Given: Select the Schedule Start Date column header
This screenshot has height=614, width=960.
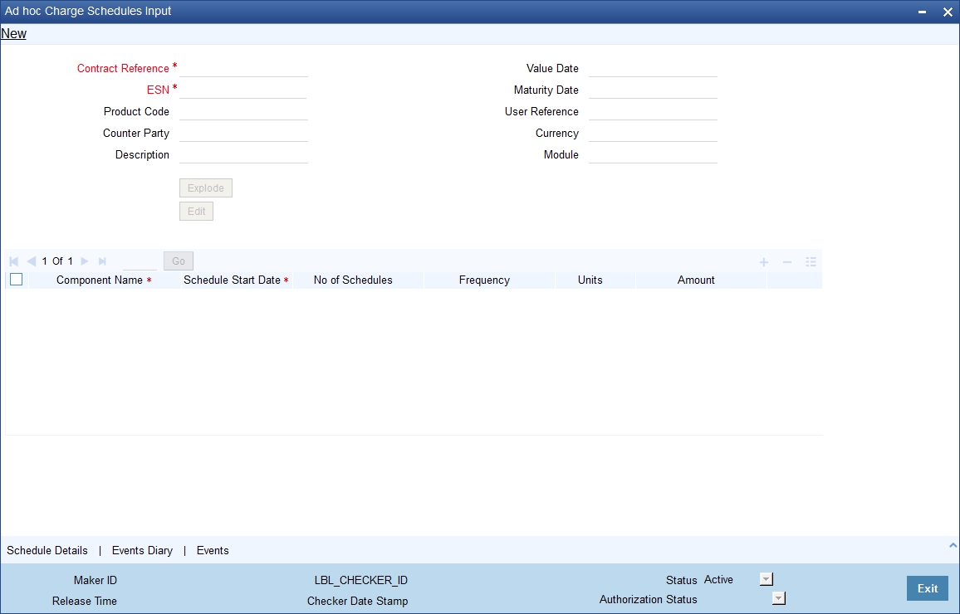Looking at the screenshot, I should 237,280.
